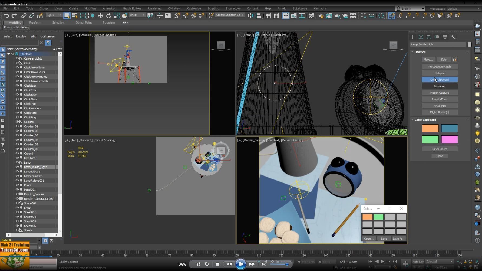Screen dimensions: 482x271
Task: Open the Material Editor icon
Action: pyautogui.click(x=311, y=16)
